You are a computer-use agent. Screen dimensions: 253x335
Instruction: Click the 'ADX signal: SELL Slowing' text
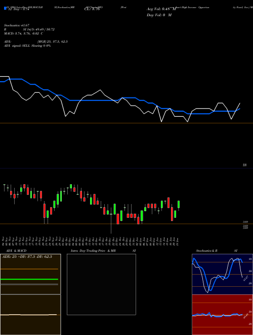tap(23, 46)
